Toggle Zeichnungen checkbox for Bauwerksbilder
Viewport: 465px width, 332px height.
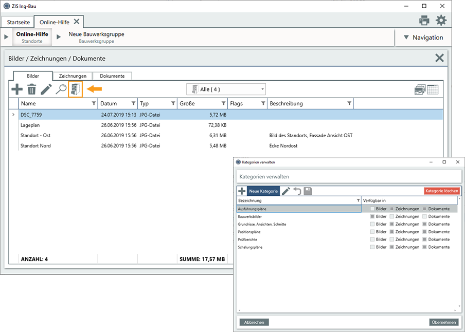point(392,217)
